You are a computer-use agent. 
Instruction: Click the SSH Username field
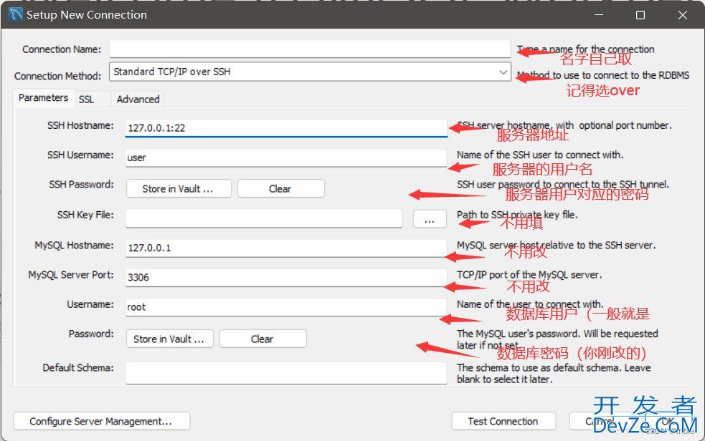point(286,158)
